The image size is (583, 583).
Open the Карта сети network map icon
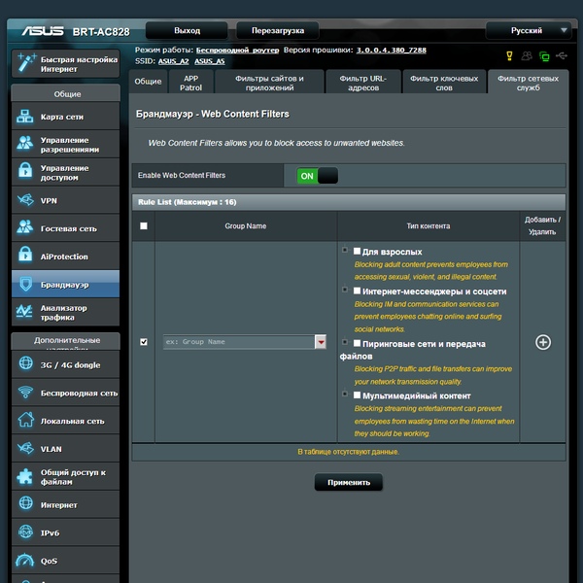click(25, 117)
